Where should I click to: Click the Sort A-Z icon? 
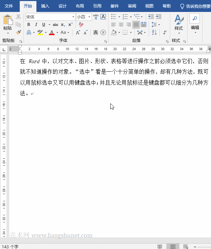tap(154, 32)
